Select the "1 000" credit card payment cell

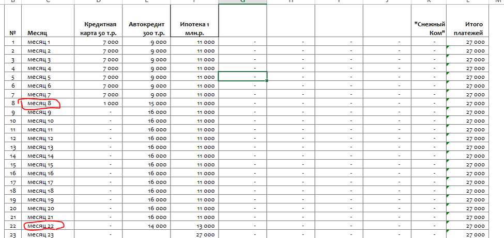point(98,103)
